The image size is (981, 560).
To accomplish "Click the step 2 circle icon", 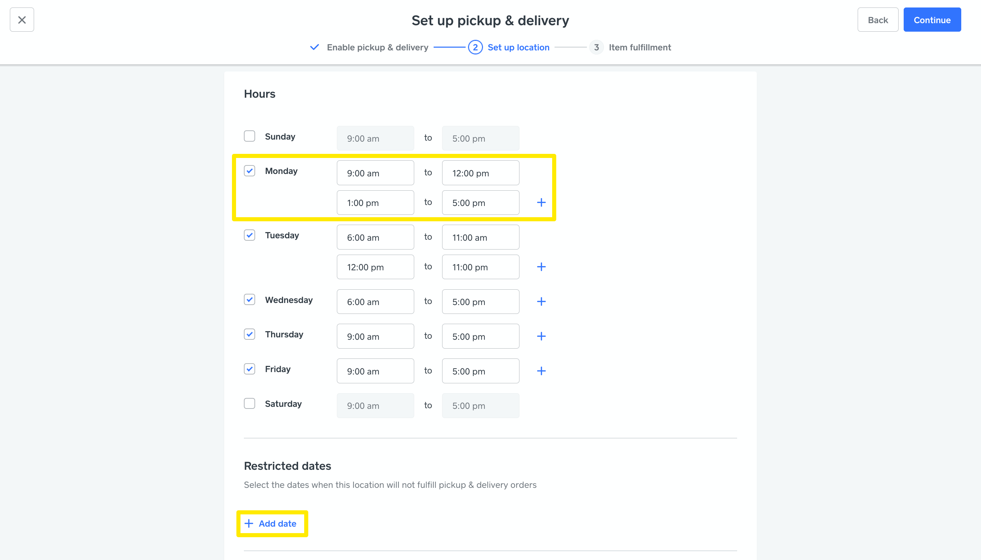I will (x=475, y=47).
